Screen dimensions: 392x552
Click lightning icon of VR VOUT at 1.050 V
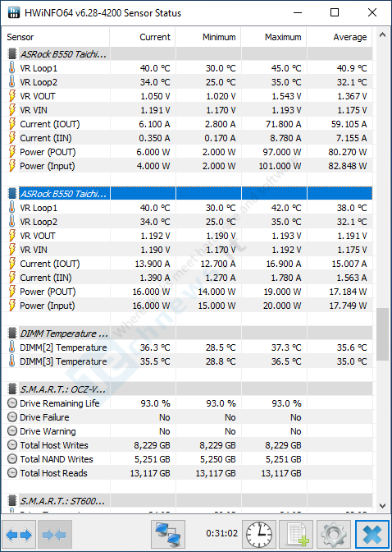(12, 96)
